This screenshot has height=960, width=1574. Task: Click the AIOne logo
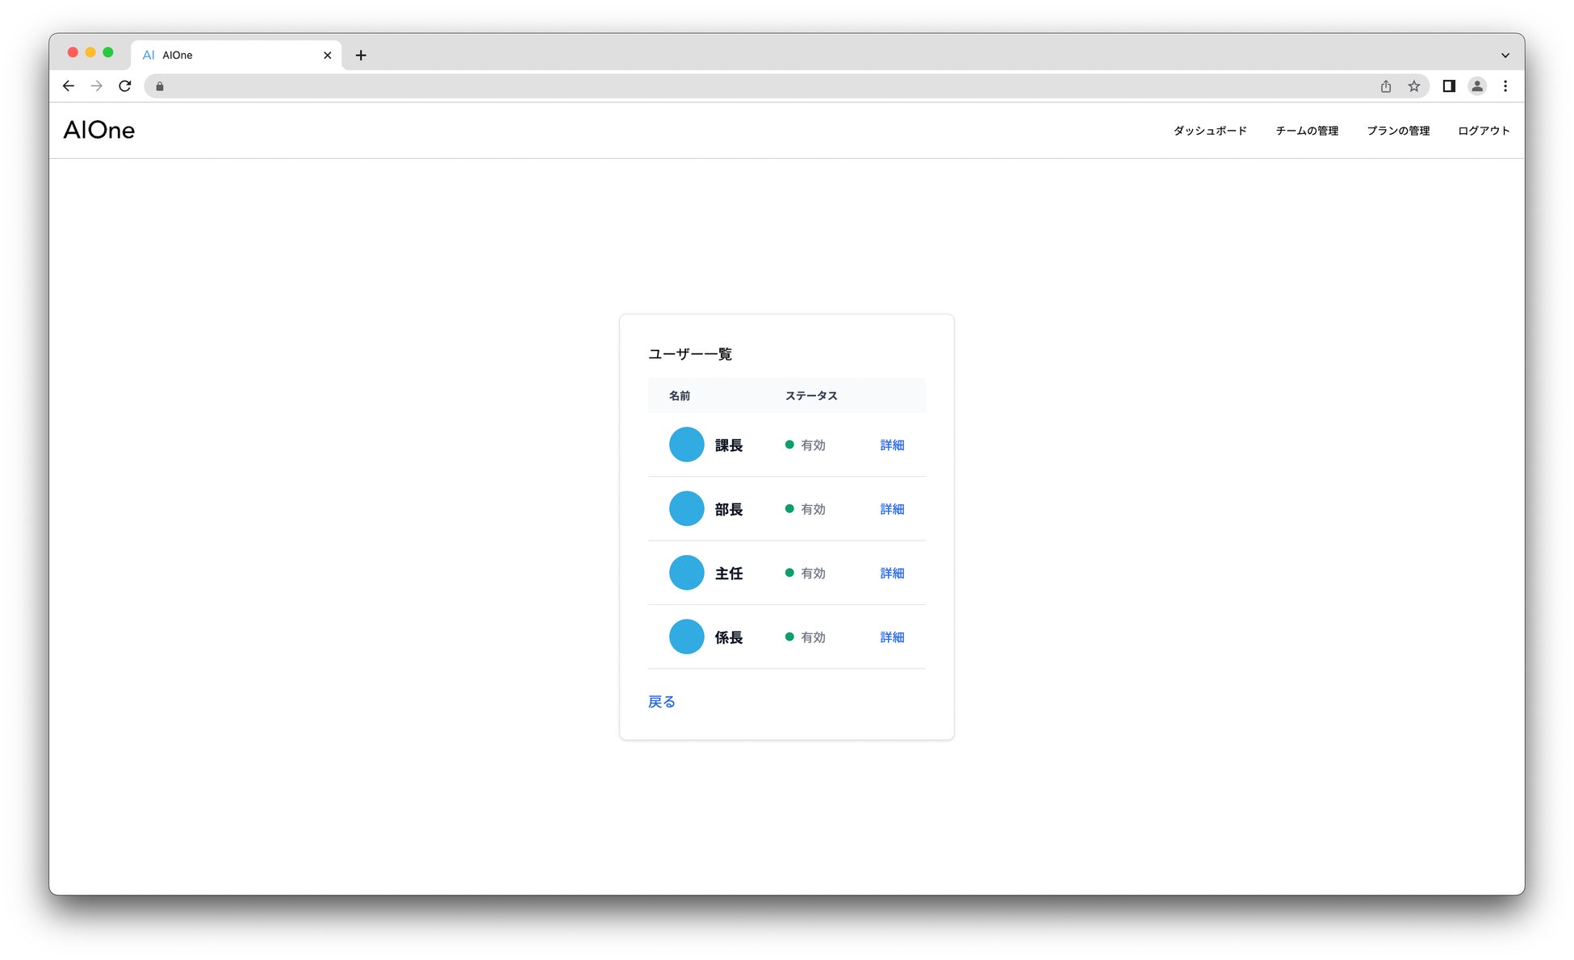tap(99, 131)
